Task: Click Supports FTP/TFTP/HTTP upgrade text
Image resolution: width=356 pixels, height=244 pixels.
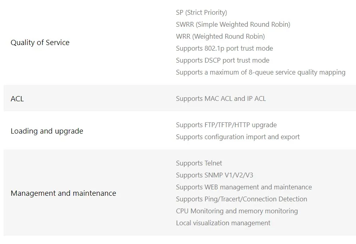Action: pos(226,125)
